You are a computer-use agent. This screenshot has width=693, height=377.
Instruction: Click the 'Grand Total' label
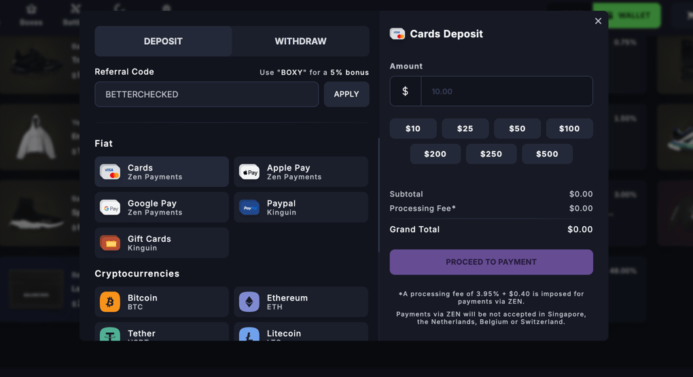coord(414,230)
